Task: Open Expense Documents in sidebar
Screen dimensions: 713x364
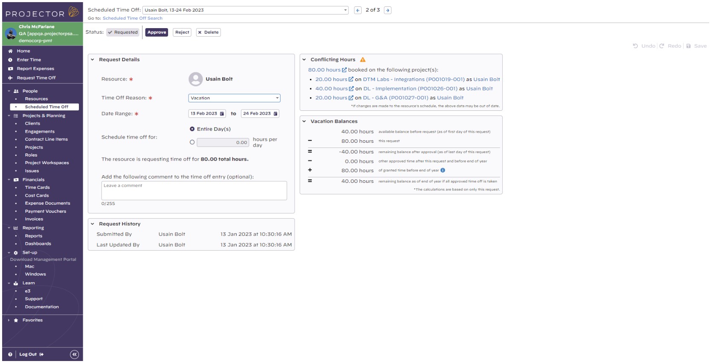Action: click(x=47, y=204)
